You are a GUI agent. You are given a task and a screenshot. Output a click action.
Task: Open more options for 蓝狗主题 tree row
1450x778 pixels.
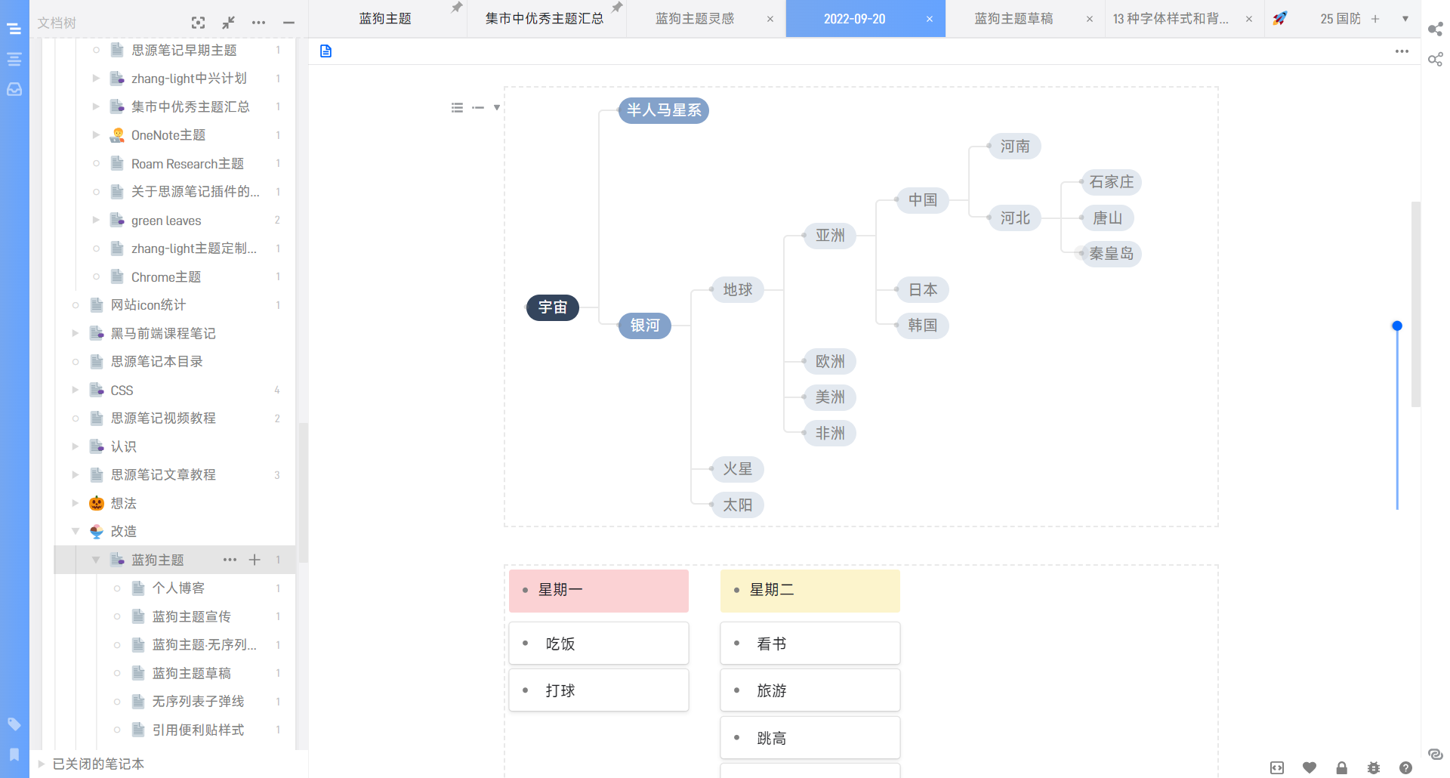click(x=230, y=560)
